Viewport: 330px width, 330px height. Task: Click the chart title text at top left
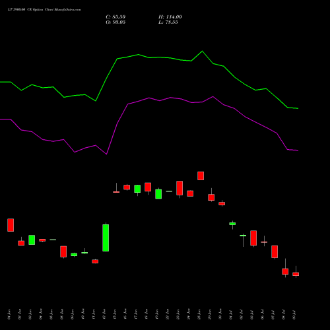[44, 10]
